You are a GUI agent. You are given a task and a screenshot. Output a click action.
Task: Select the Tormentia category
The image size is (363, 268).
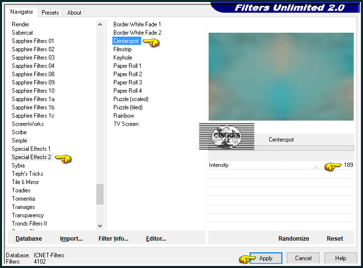coord(23,199)
